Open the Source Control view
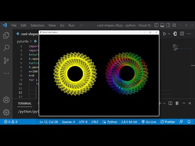Viewport: 195px width, 146px height. click(x=6, y=60)
